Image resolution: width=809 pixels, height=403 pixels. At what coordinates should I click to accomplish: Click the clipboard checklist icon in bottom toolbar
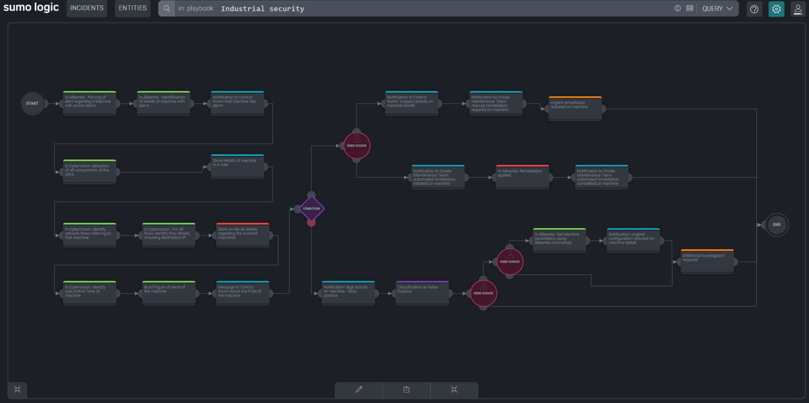pos(406,390)
